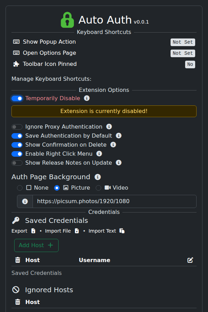Select the None background radio option
This screenshot has width=208, height=312.
pyautogui.click(x=20, y=188)
